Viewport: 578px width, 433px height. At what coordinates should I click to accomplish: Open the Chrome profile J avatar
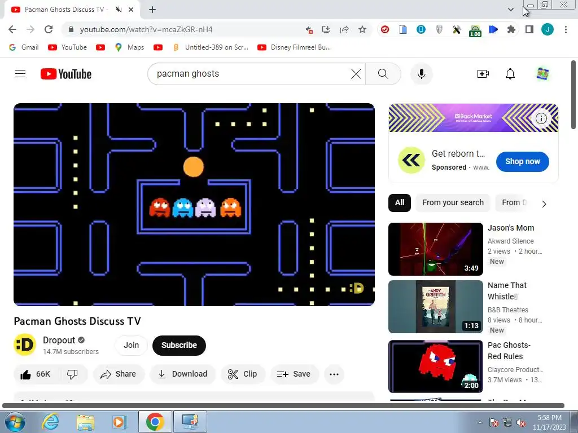click(x=548, y=29)
